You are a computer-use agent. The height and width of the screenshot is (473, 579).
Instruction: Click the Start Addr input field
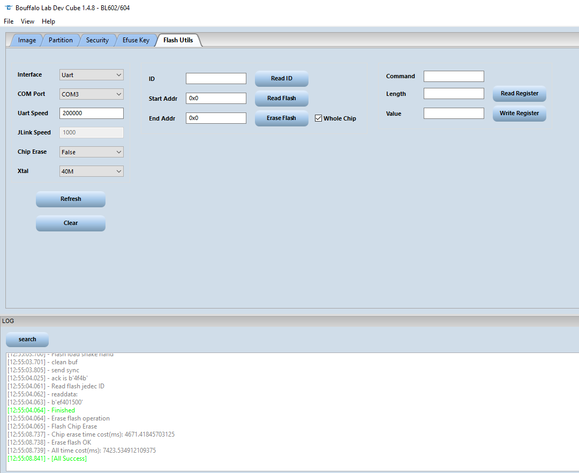coord(216,98)
